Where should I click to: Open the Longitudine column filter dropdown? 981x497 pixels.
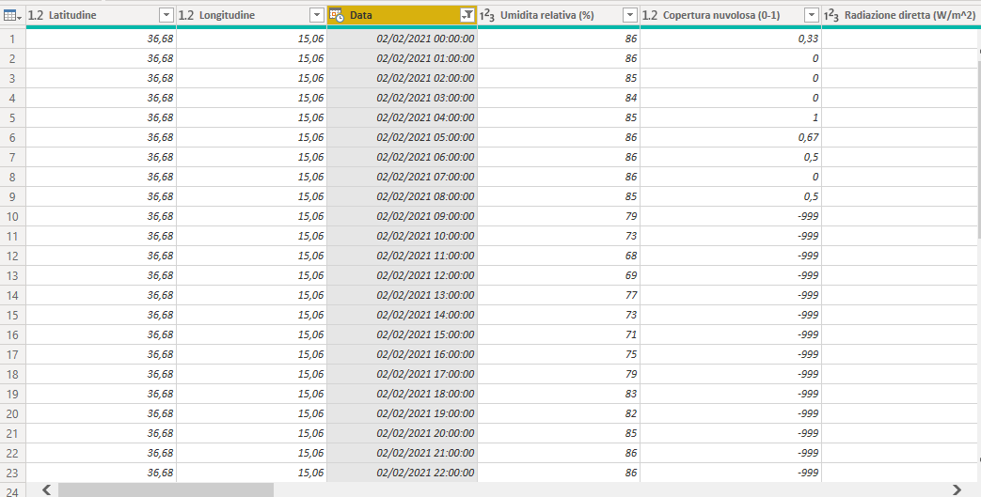pos(317,15)
